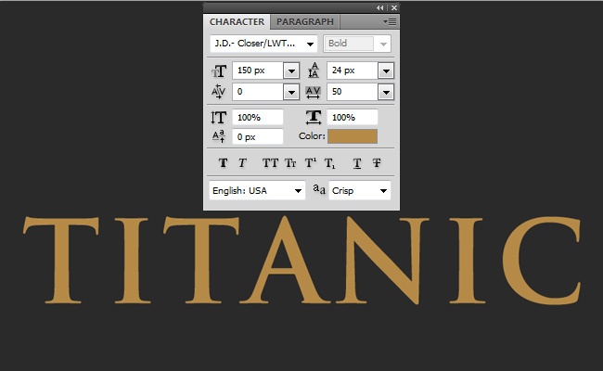
Task: Click the vertical scale icon
Action: coord(218,117)
